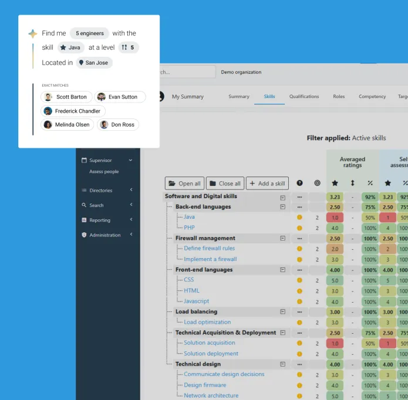Screen dimensions: 408x400
Task: Click the yellow status dot for Java
Action: pyautogui.click(x=299, y=218)
